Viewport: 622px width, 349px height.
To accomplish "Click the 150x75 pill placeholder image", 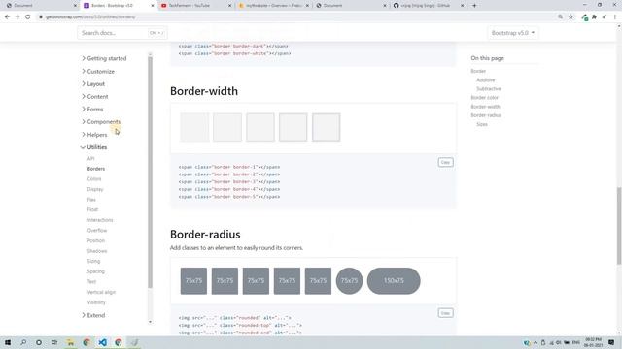I will [x=394, y=281].
